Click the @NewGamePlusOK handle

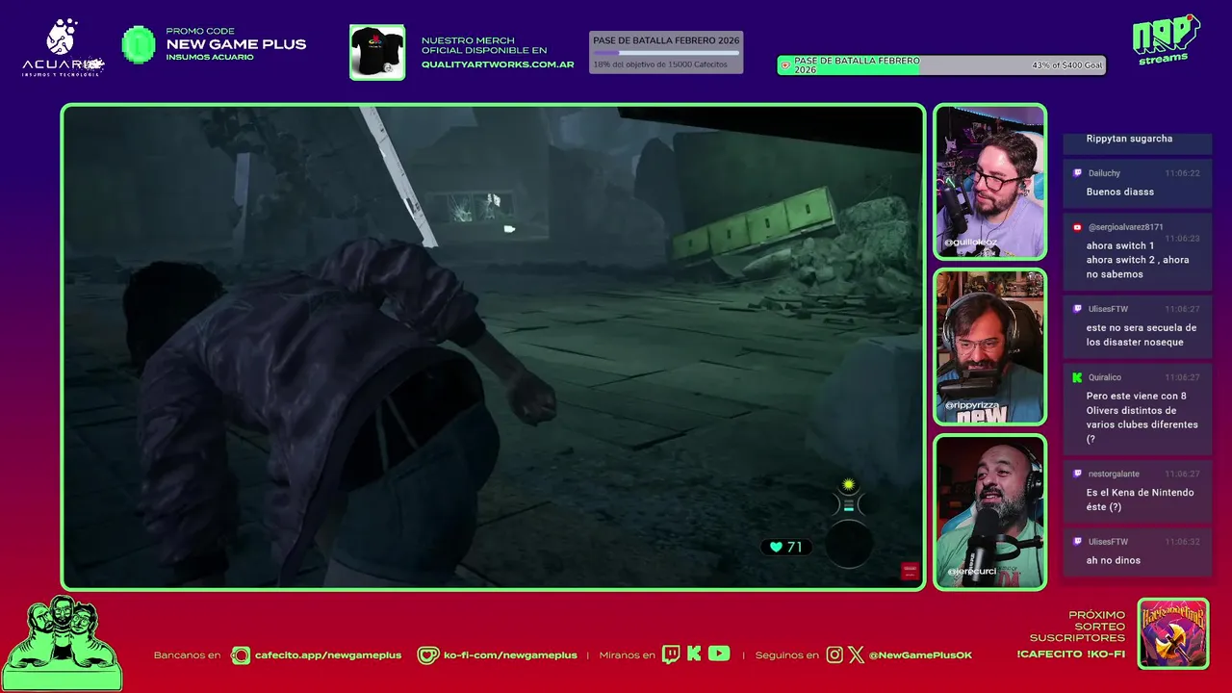(920, 655)
